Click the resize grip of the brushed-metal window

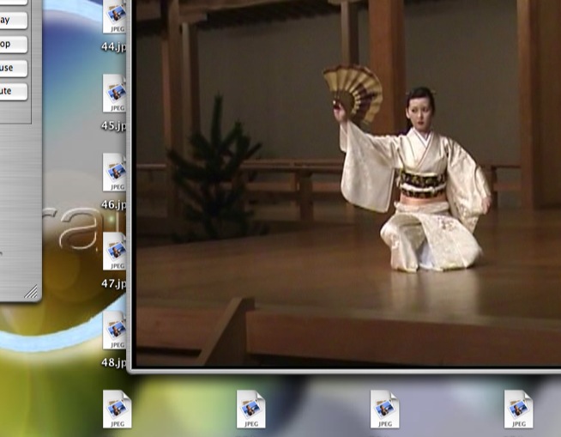click(x=31, y=292)
